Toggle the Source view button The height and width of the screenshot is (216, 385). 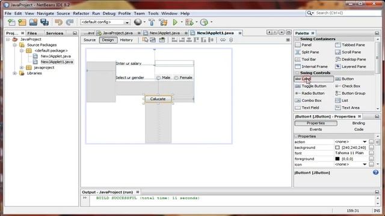point(90,40)
